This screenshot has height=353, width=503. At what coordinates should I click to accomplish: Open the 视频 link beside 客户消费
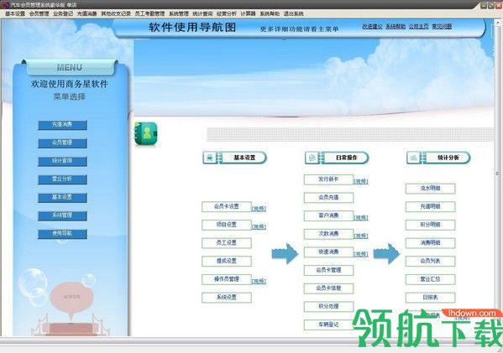[361, 218]
